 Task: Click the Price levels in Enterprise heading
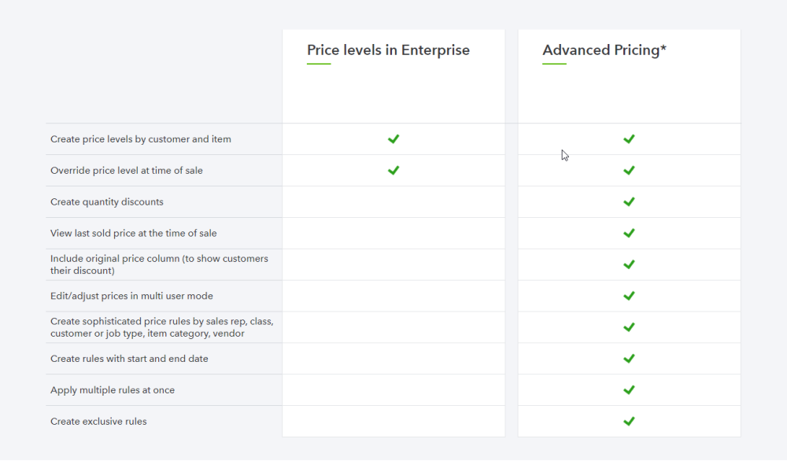(x=388, y=50)
